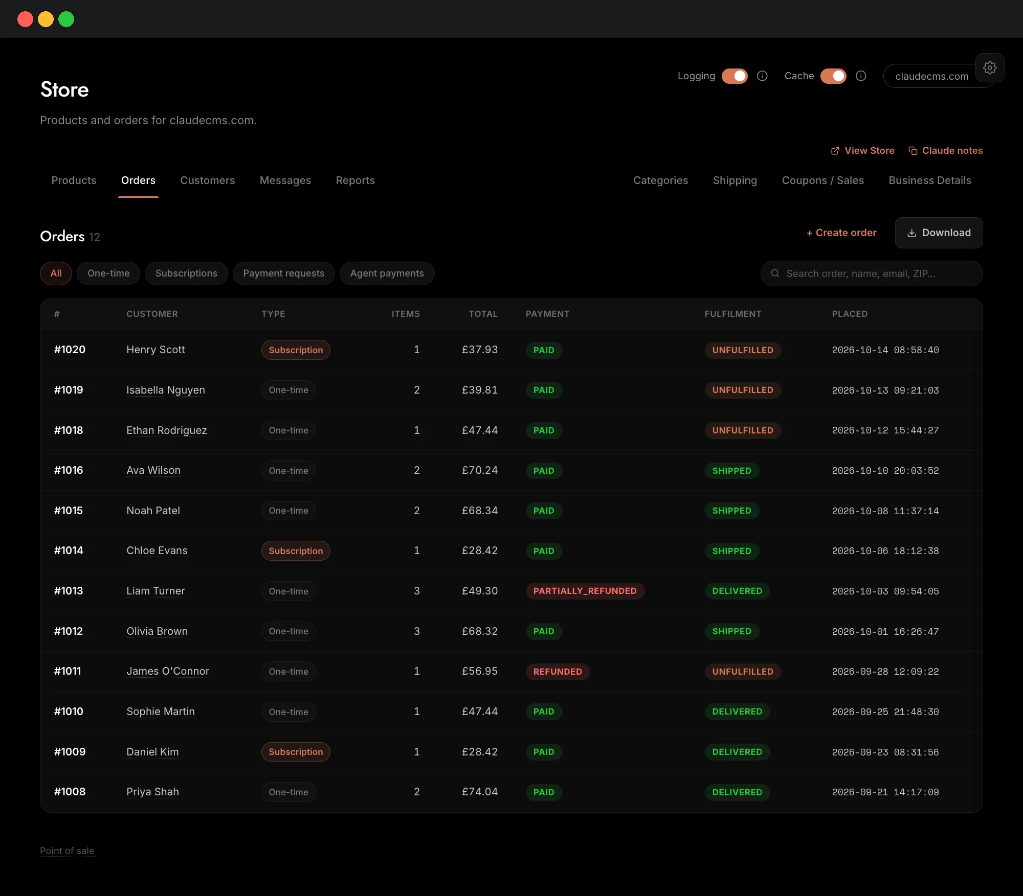Click the REFUNDED payment badge
The height and width of the screenshot is (896, 1023).
(x=558, y=672)
